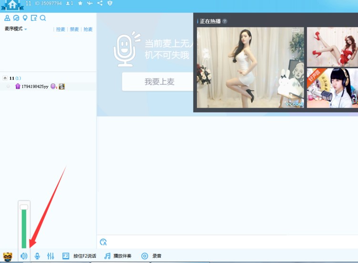Click the 录音 label
This screenshot has height=263, width=358.
[157, 256]
